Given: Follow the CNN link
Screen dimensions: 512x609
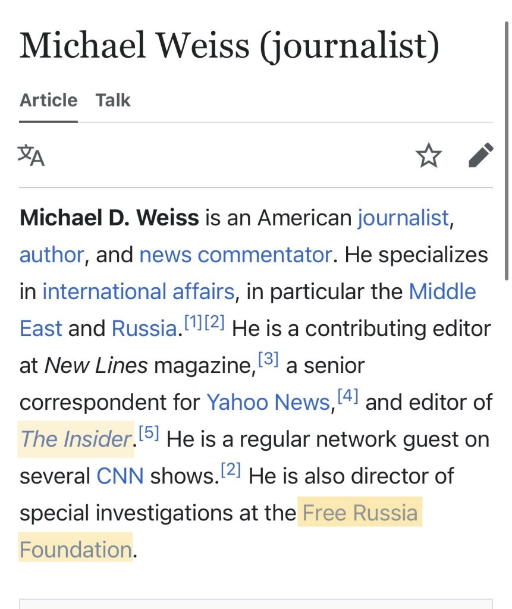Looking at the screenshot, I should coord(120,476).
